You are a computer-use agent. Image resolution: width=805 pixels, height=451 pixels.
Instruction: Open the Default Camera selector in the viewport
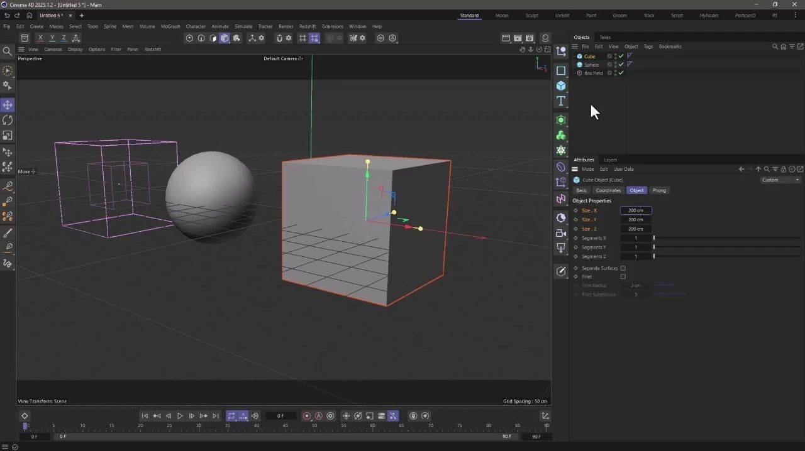tap(283, 58)
